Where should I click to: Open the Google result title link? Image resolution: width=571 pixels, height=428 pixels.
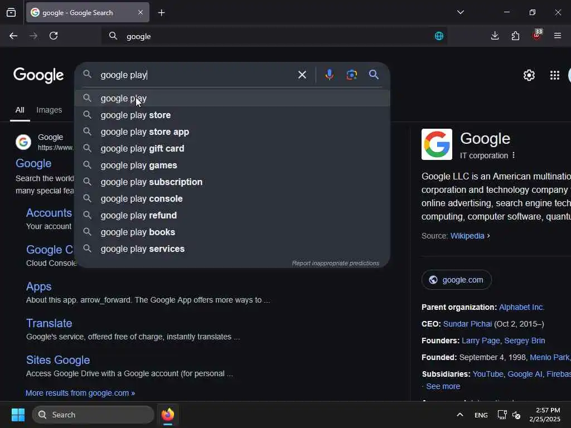[x=33, y=163]
